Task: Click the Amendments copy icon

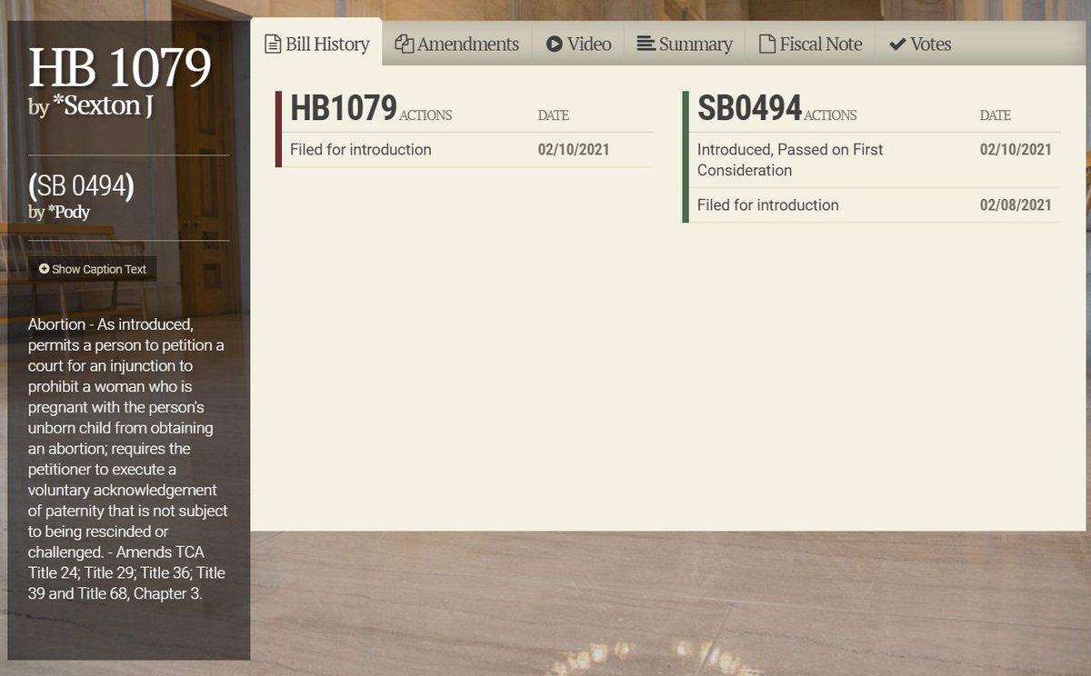Action: point(405,45)
